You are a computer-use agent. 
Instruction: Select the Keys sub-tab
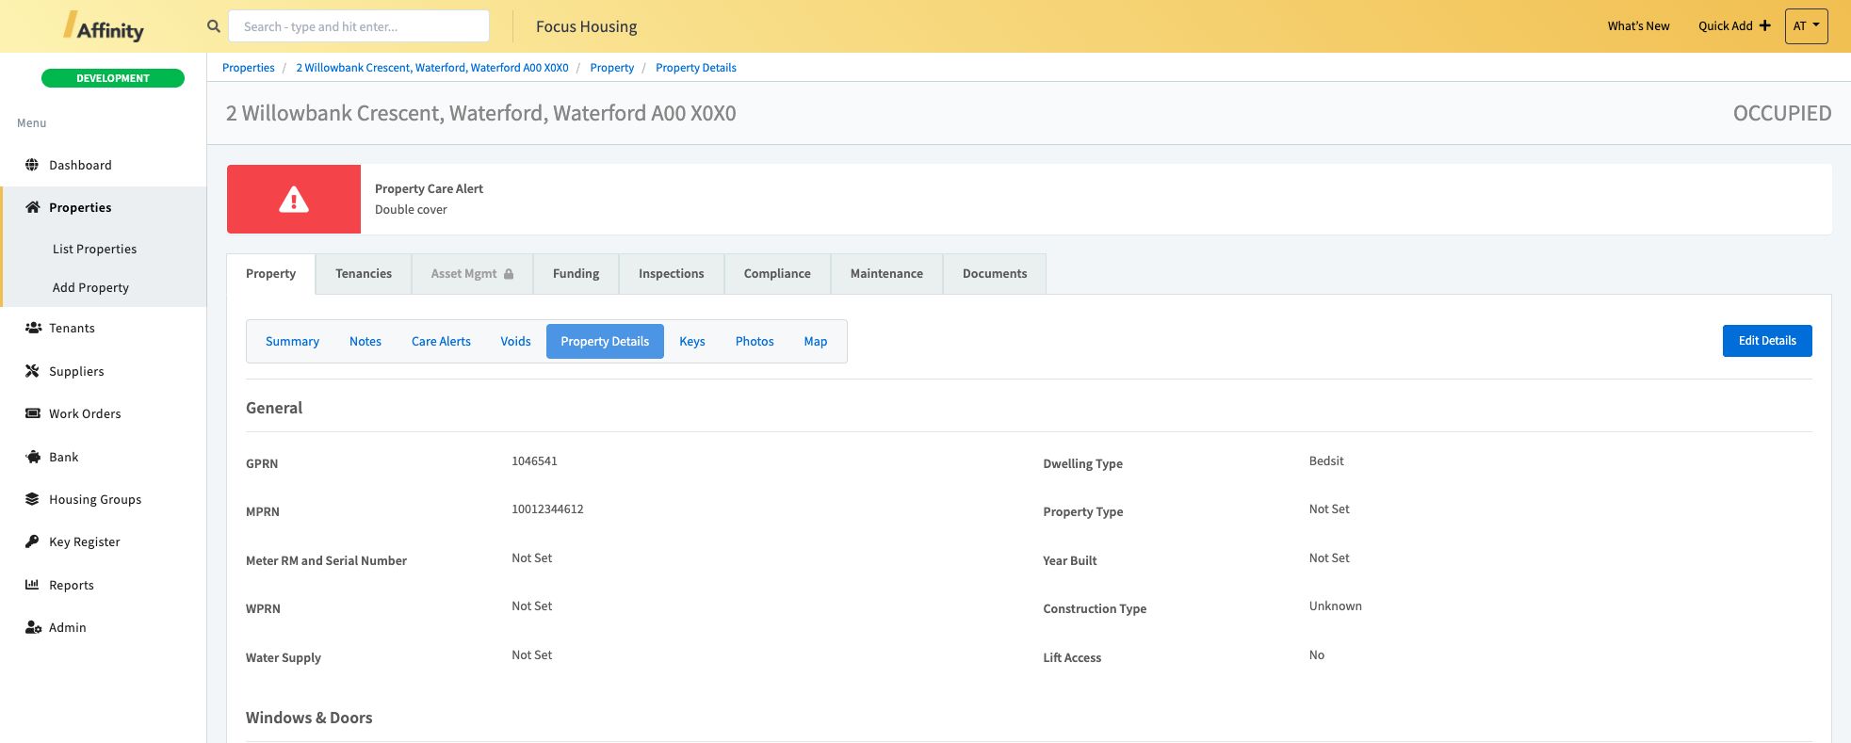tap(692, 342)
